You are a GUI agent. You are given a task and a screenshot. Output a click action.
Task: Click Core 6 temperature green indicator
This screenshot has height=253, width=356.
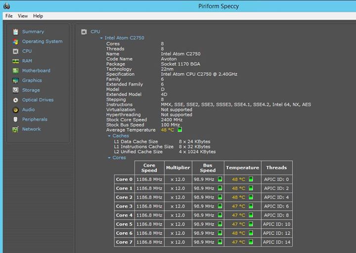pos(251,233)
